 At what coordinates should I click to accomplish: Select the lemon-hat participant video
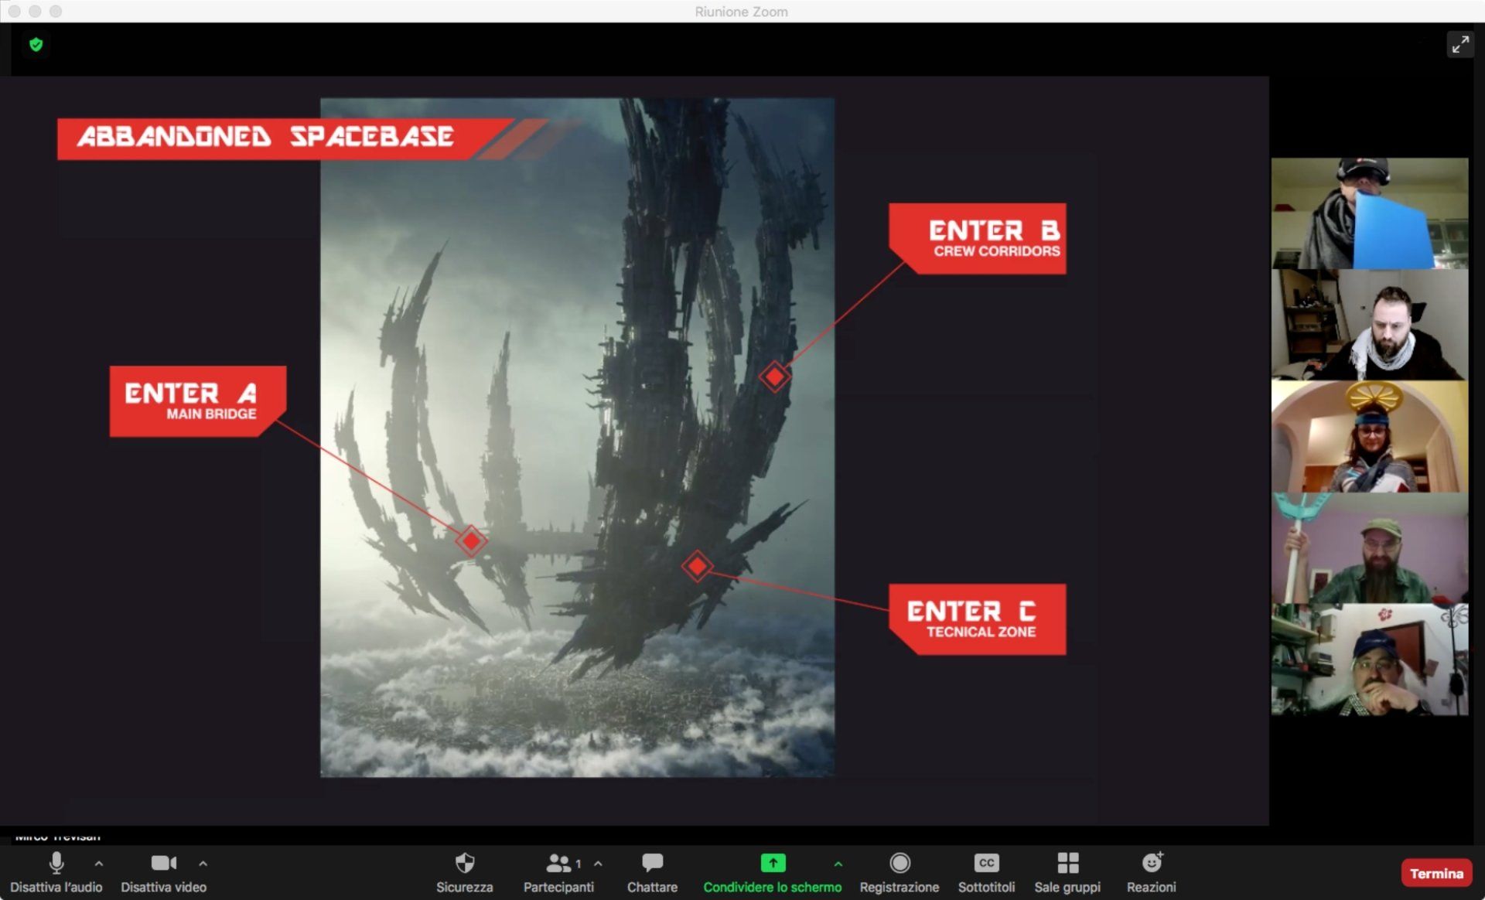(x=1369, y=436)
